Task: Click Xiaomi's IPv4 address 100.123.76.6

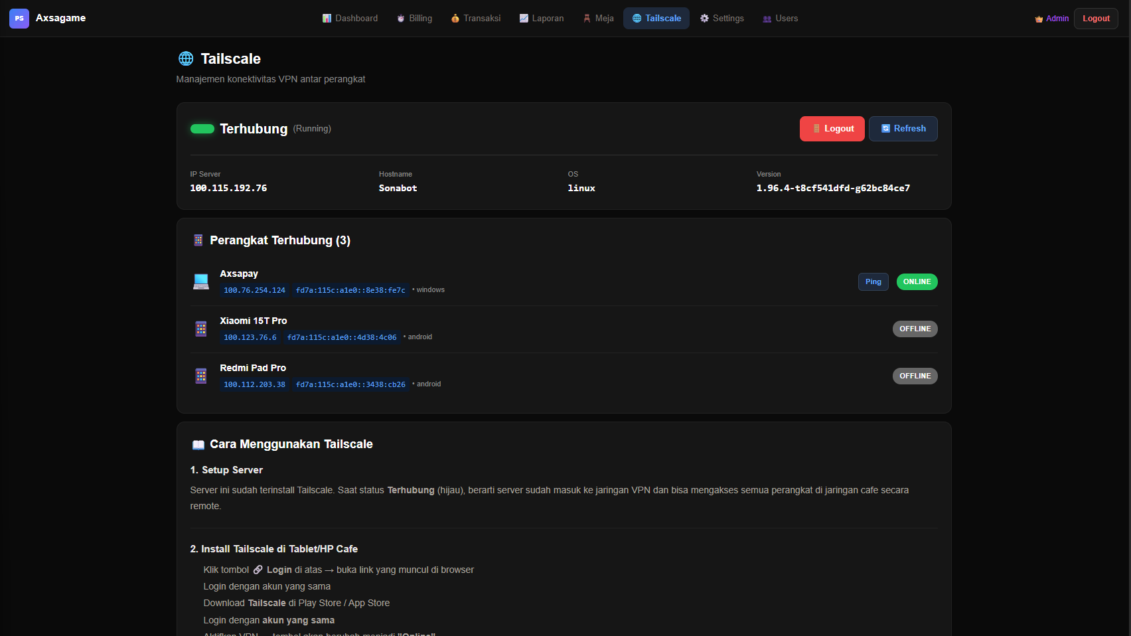Action: click(x=250, y=338)
